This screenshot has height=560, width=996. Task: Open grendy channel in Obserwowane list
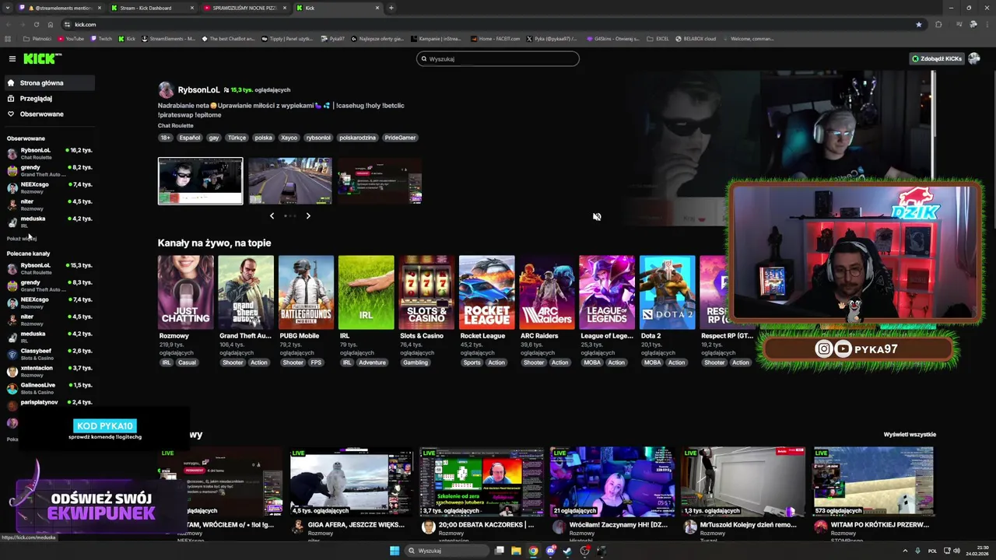[x=48, y=170]
